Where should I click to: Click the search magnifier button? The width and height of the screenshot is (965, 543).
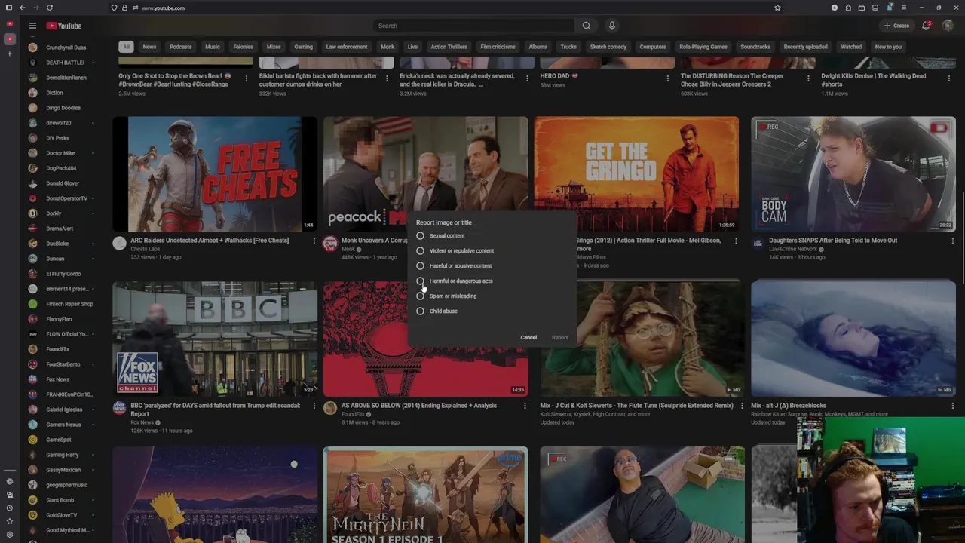[586, 26]
